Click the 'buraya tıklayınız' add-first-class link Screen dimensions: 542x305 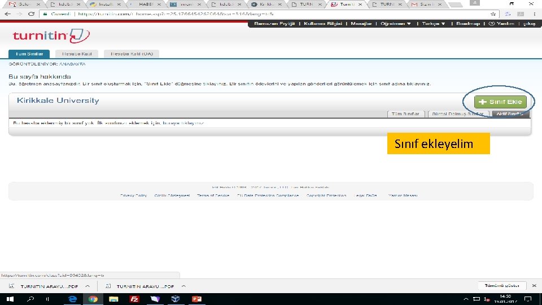[x=183, y=123]
